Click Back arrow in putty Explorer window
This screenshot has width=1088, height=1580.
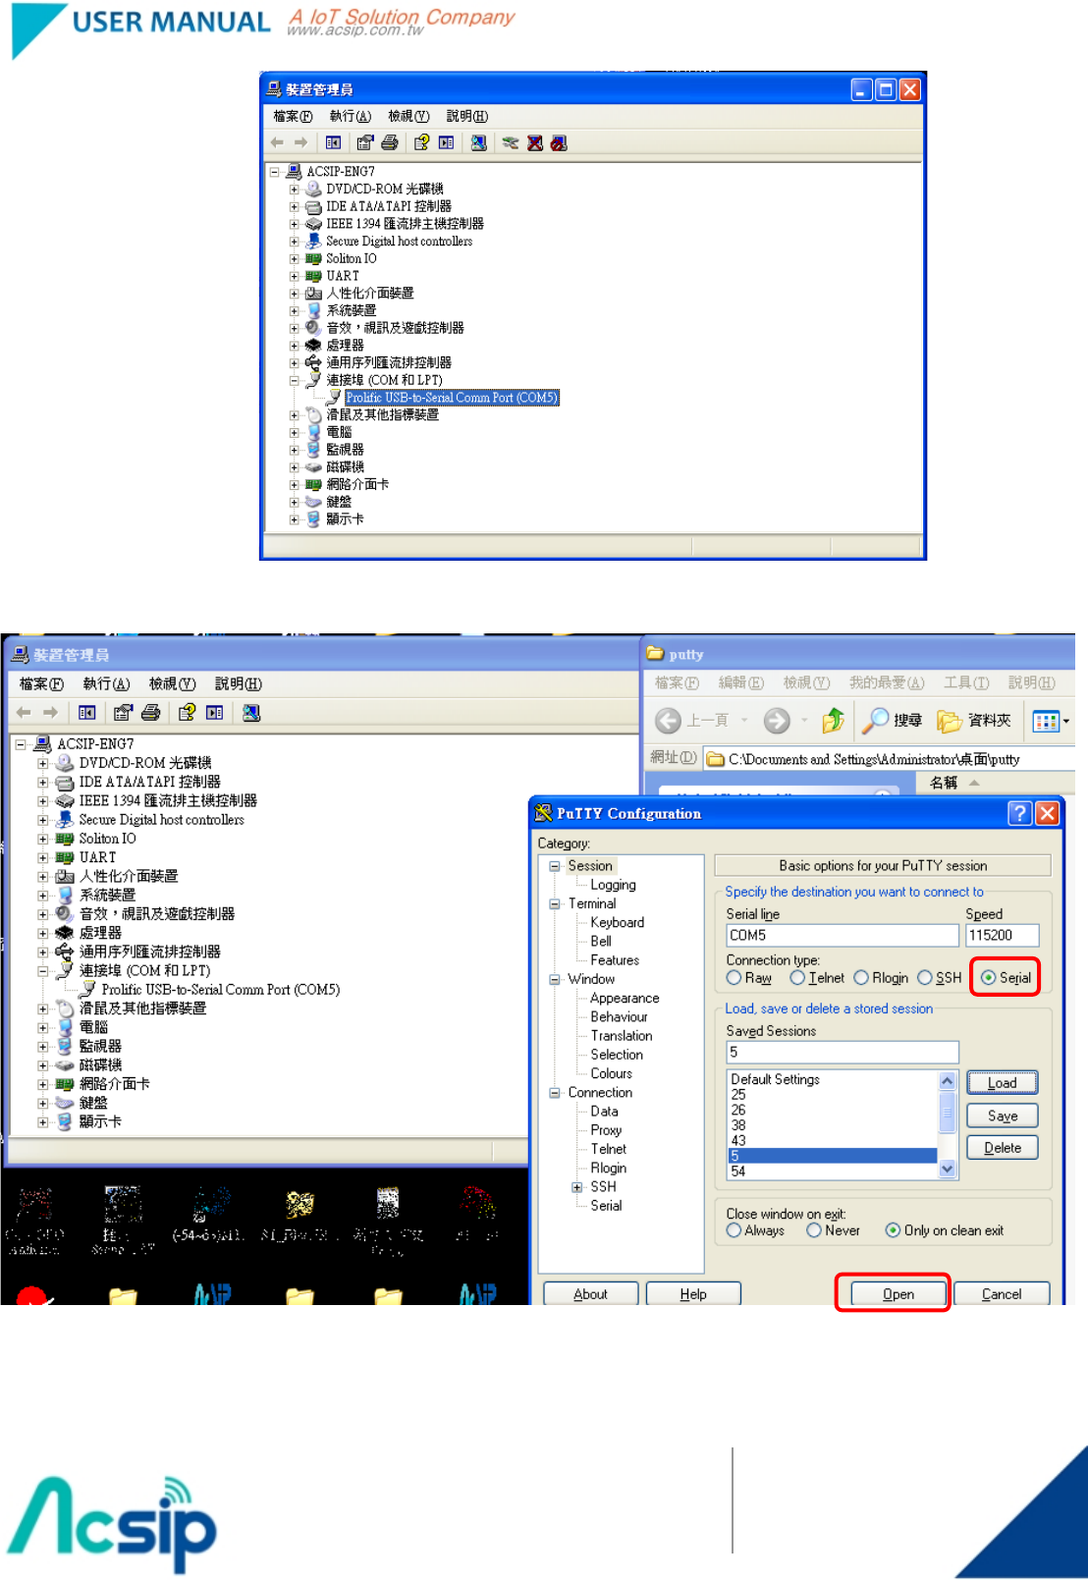668,721
